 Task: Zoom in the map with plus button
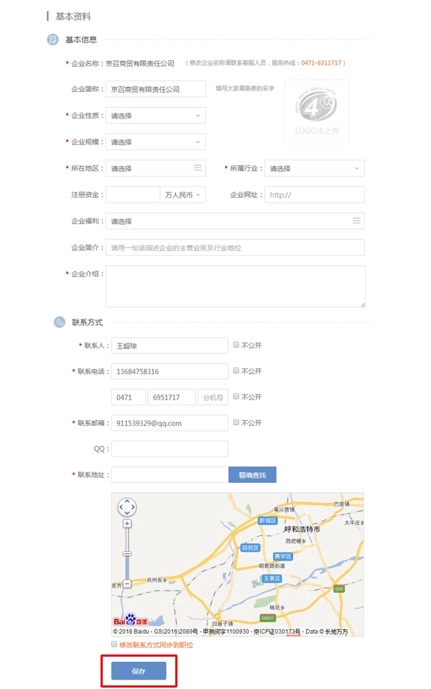[x=127, y=524]
